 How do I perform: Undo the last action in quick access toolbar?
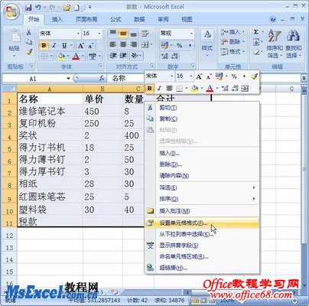coord(39,7)
